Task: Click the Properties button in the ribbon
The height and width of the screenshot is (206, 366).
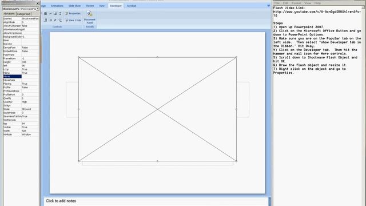Action: click(x=73, y=14)
